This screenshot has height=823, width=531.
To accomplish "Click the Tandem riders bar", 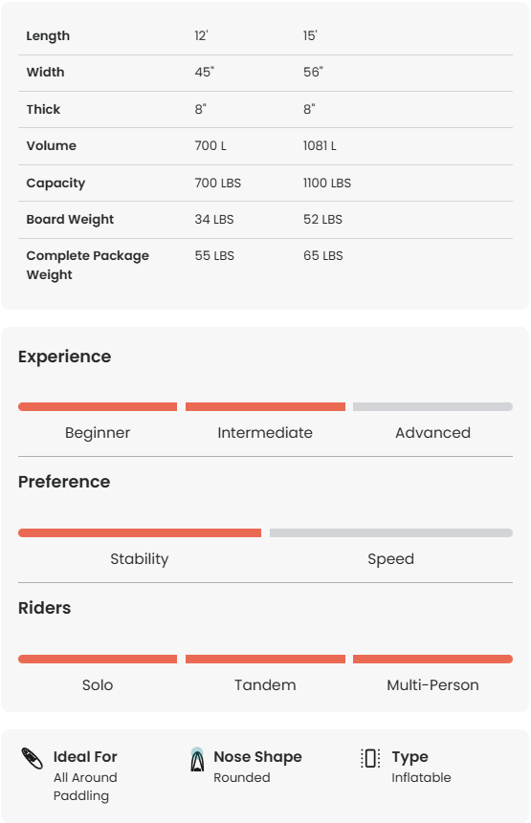I will [x=265, y=660].
